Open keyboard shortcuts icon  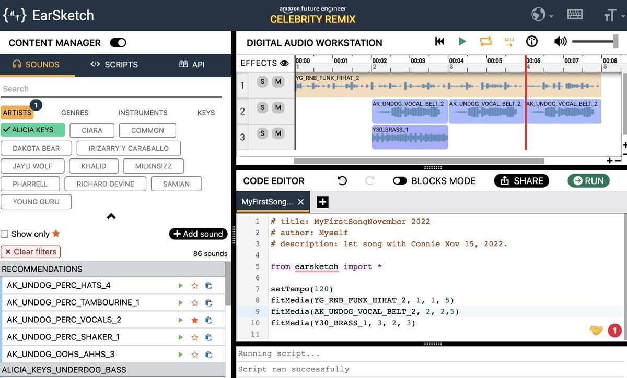[x=575, y=15]
